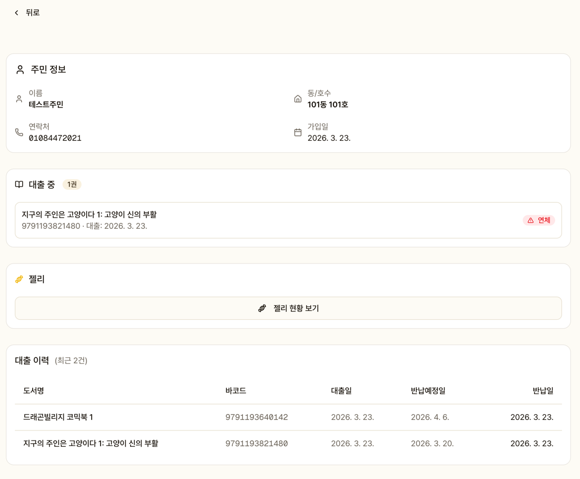Viewport: 580px width, 479px height.
Task: Click the 도서명 column header
Action: 34,390
